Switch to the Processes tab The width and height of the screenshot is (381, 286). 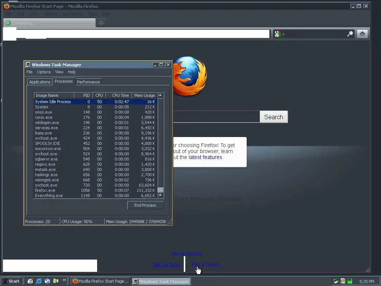tap(64, 81)
